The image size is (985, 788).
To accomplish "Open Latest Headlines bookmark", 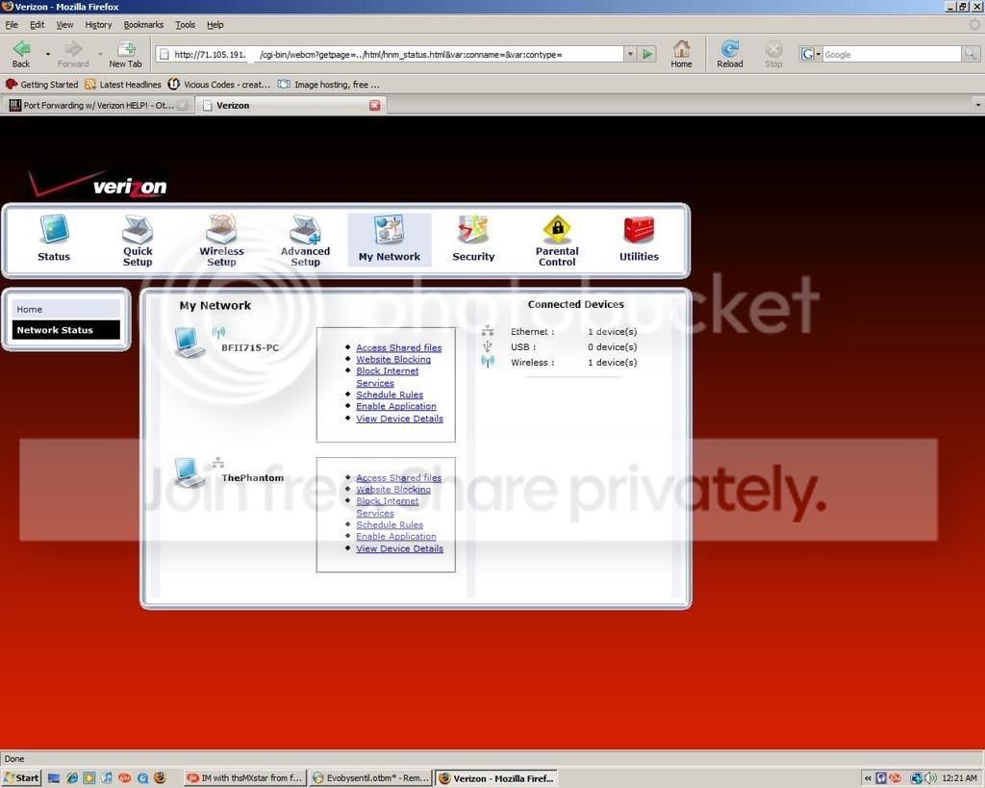I will coord(123,85).
